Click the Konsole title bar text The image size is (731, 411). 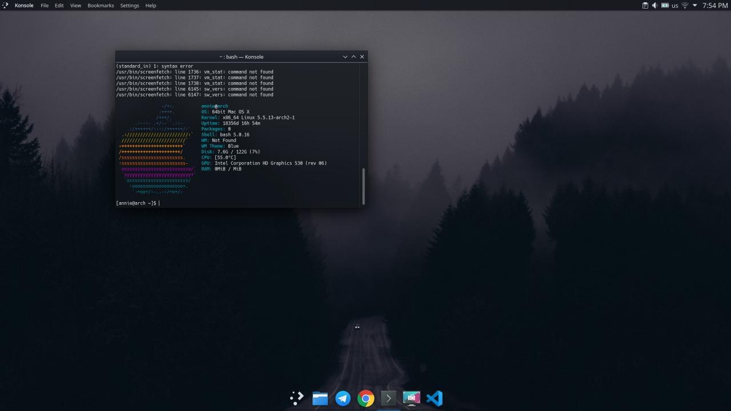[x=242, y=57]
